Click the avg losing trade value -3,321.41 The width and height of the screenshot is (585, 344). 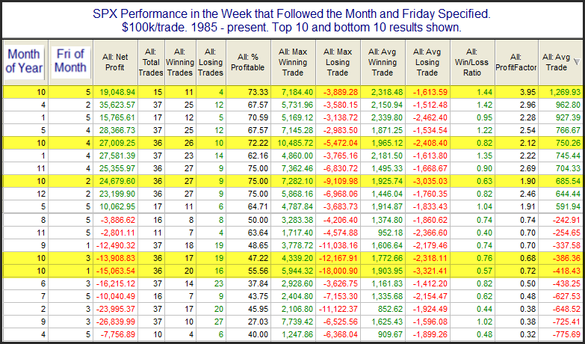coord(431,271)
